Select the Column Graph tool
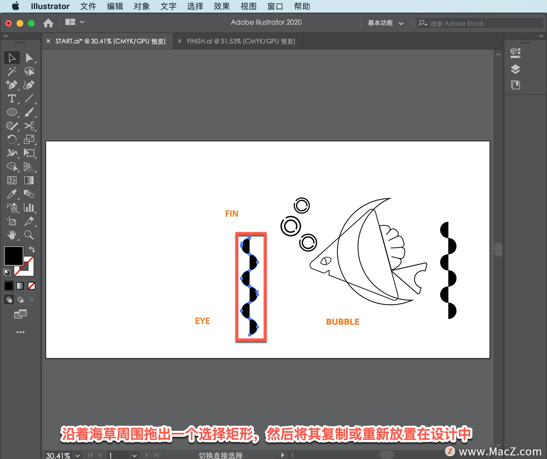 [29, 208]
